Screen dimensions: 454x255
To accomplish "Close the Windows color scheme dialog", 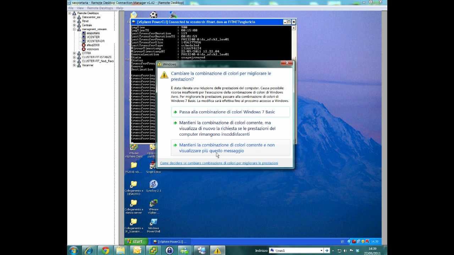I will [287, 63].
